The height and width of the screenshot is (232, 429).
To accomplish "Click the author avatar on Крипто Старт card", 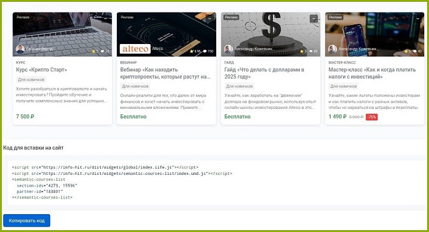I will [x=20, y=49].
